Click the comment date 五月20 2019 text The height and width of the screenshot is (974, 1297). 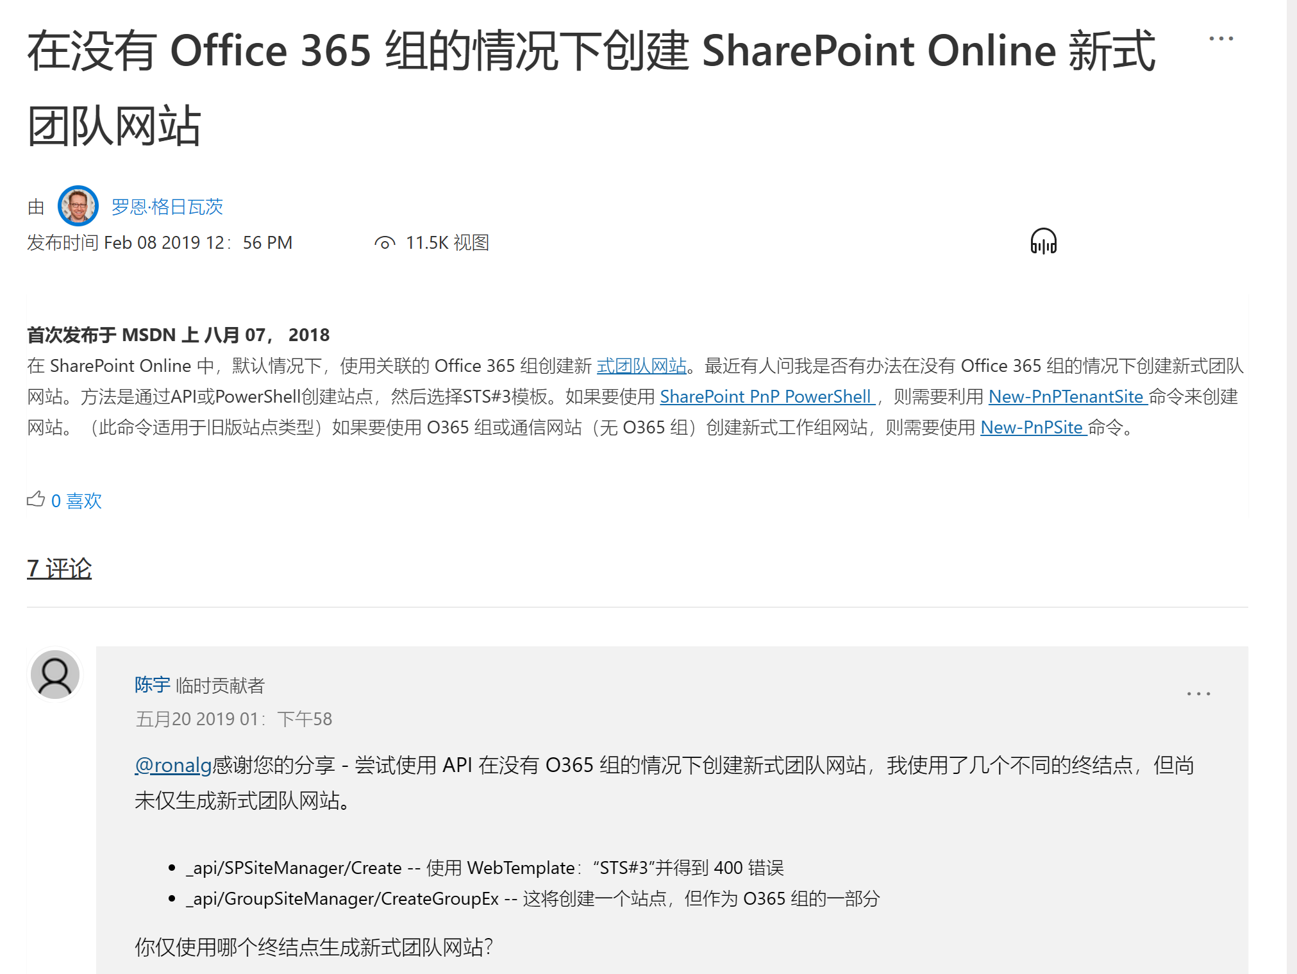pyautogui.click(x=233, y=719)
